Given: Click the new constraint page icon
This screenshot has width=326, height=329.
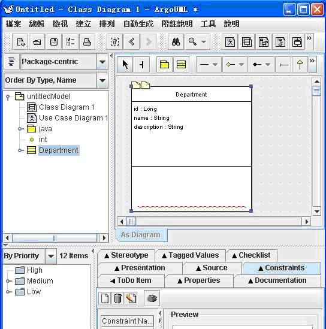Looking at the screenshot, I should [105, 298].
